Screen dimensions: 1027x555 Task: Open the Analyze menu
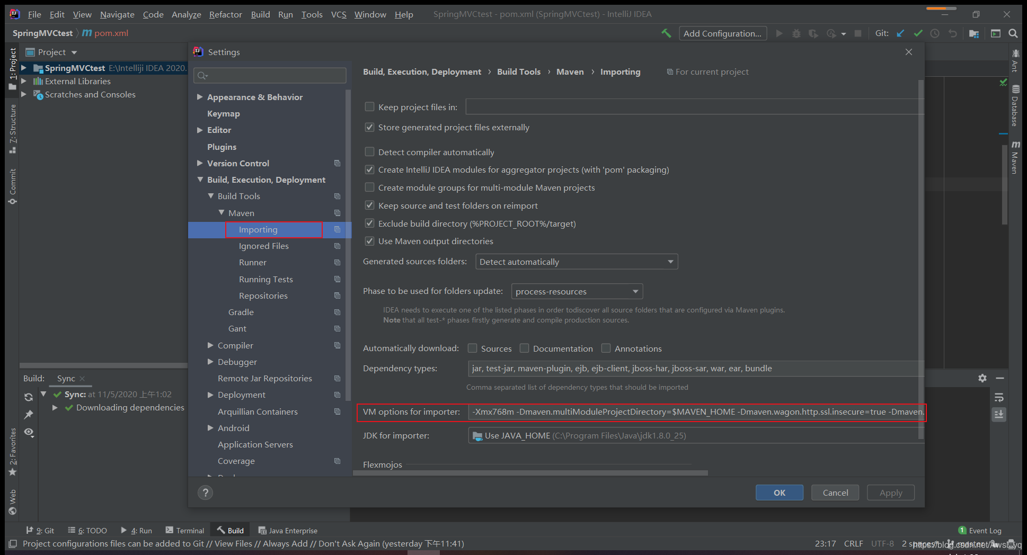coord(186,14)
